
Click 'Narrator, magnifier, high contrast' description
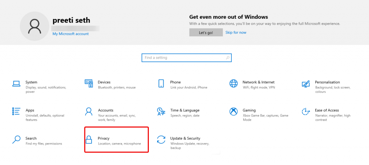(x=333, y=118)
